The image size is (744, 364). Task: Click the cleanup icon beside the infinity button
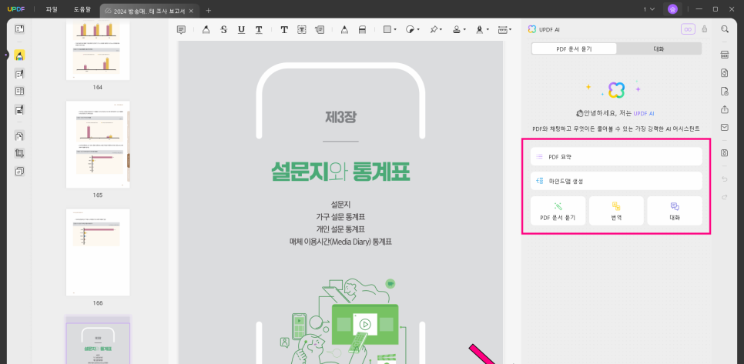click(705, 29)
